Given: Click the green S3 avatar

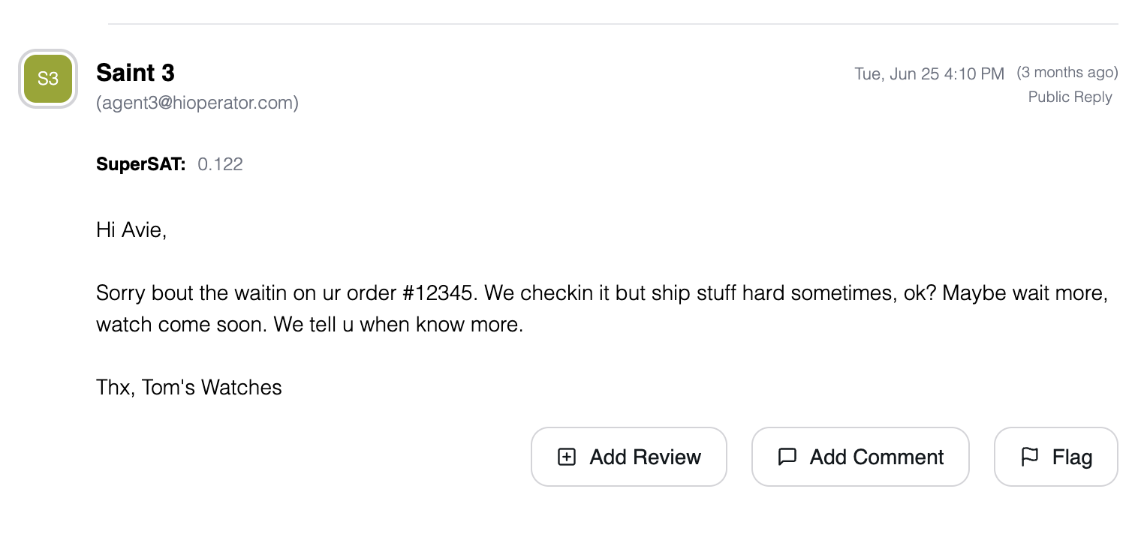Looking at the screenshot, I should coord(48,79).
